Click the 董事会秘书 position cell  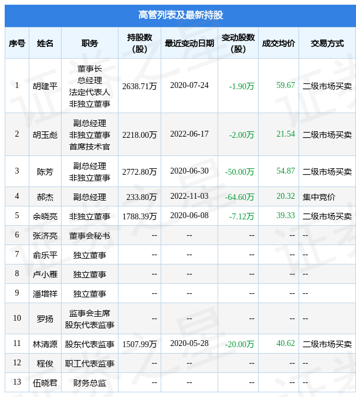(90, 236)
